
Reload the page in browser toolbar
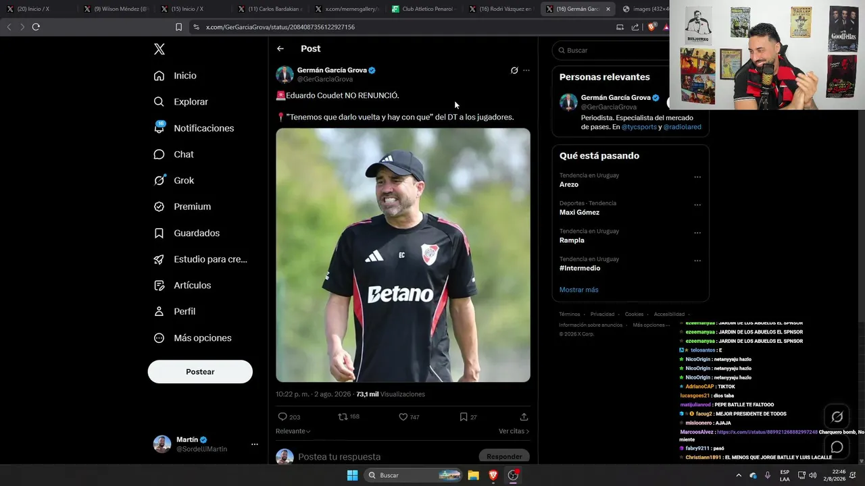pyautogui.click(x=36, y=27)
